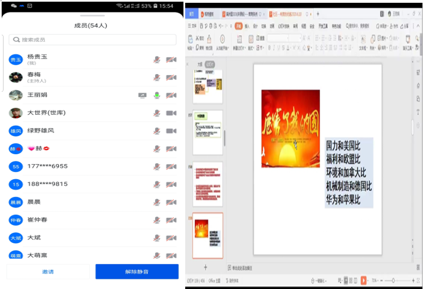Image resolution: width=426 pixels, height=289 pixels.
Task: Click the add slide plus icon below thumbnails
Action: click(205, 268)
